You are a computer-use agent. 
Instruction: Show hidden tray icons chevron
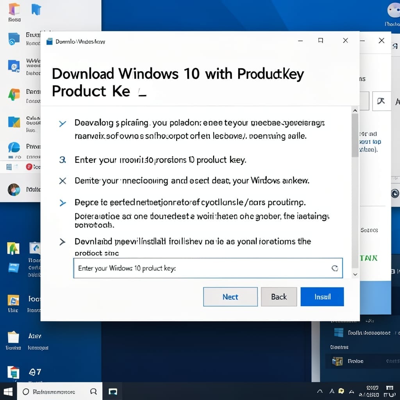320,391
